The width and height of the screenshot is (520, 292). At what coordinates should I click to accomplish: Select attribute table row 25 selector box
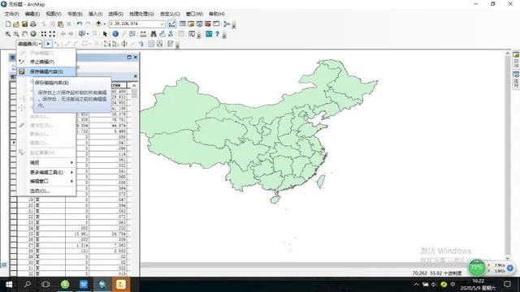coord(13,234)
